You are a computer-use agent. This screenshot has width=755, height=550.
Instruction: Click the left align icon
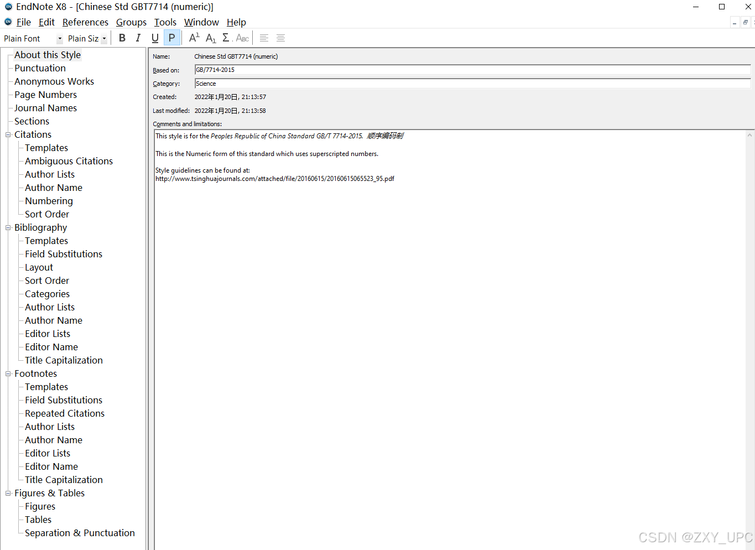pyautogui.click(x=264, y=38)
